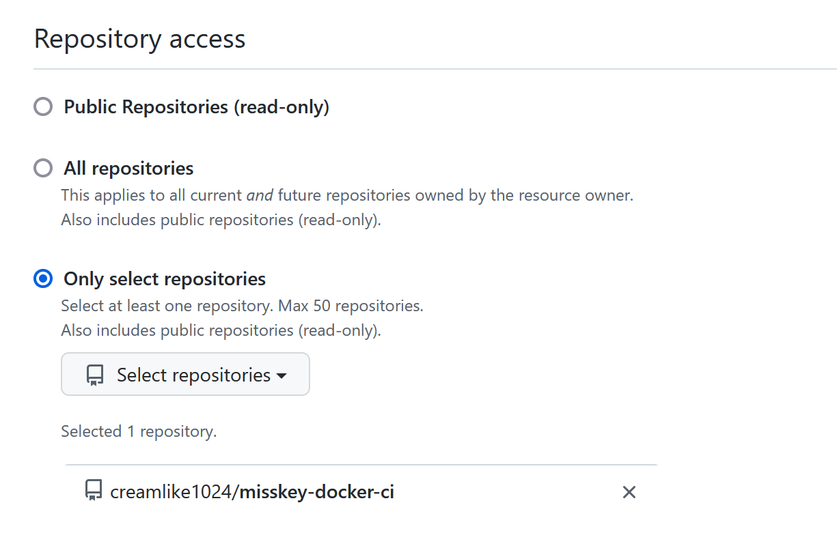This screenshot has width=837, height=546.
Task: Click the Repository access heading
Action: 139,39
